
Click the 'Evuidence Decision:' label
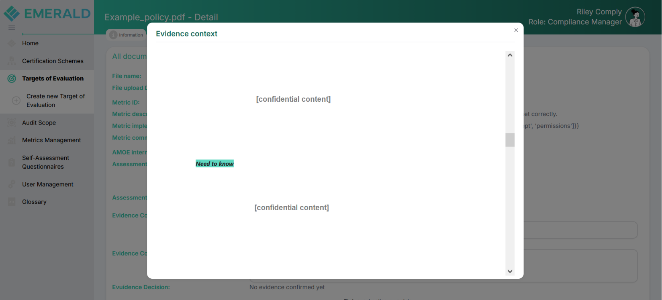(141, 287)
